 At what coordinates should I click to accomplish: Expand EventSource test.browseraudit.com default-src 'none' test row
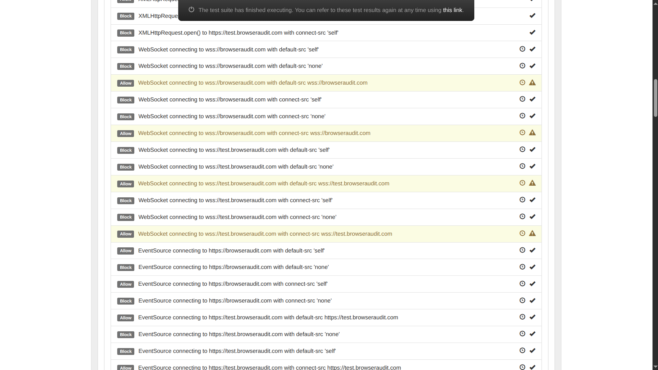(x=239, y=334)
